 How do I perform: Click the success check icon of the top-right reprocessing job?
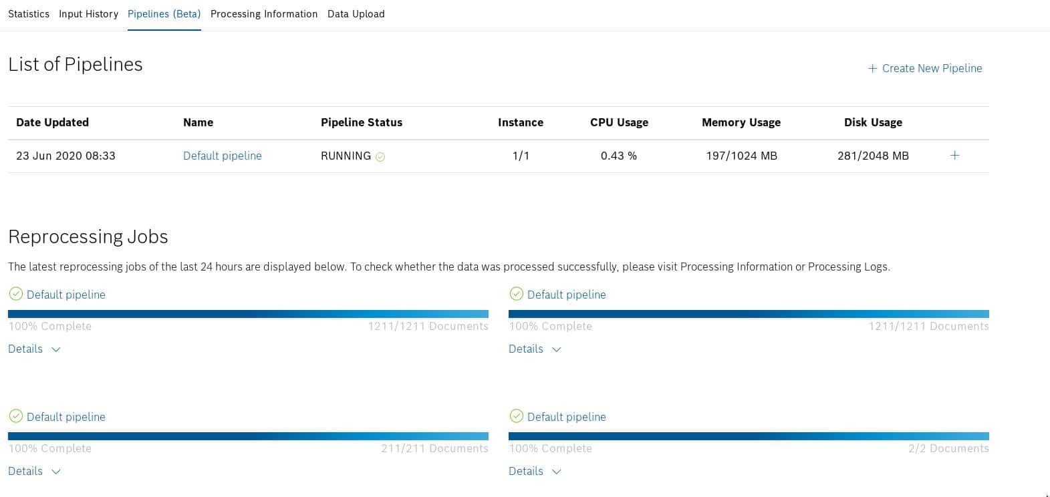(x=516, y=294)
